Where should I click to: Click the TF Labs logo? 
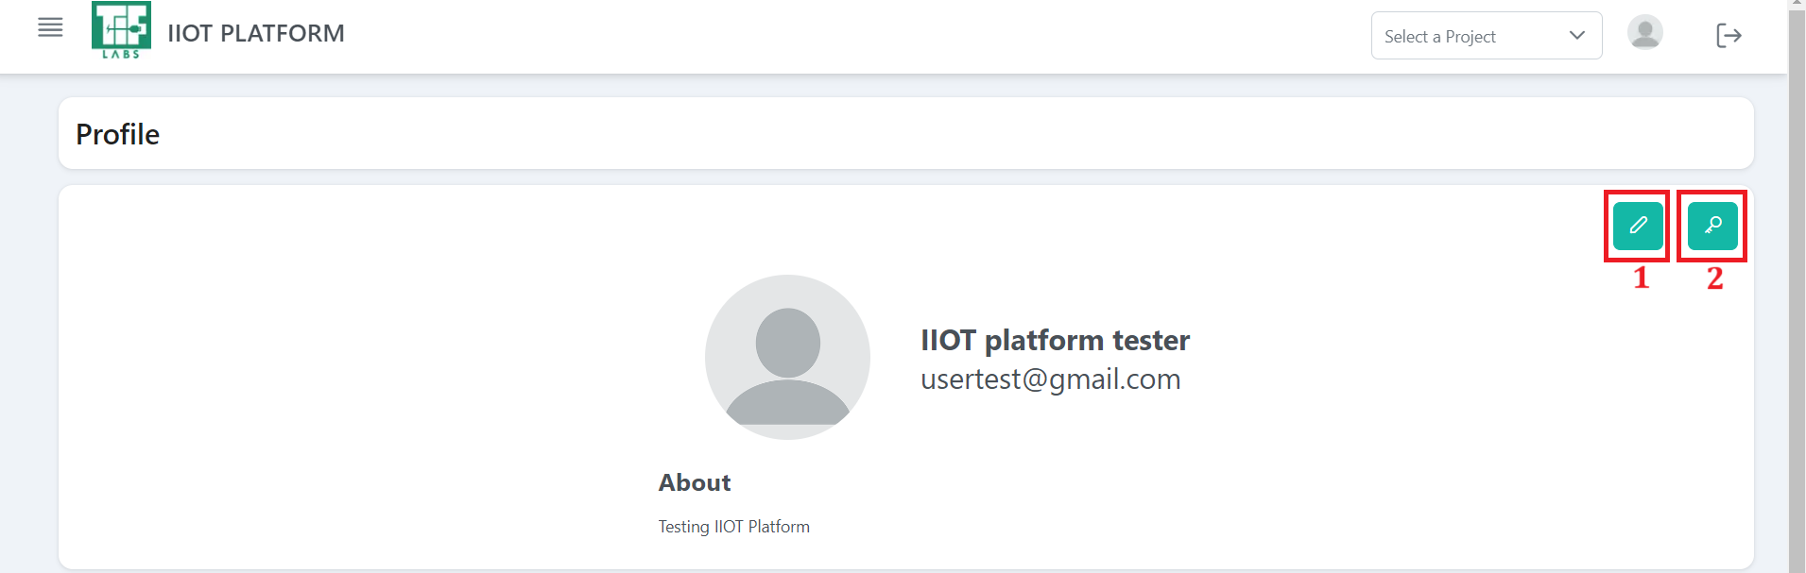(121, 26)
